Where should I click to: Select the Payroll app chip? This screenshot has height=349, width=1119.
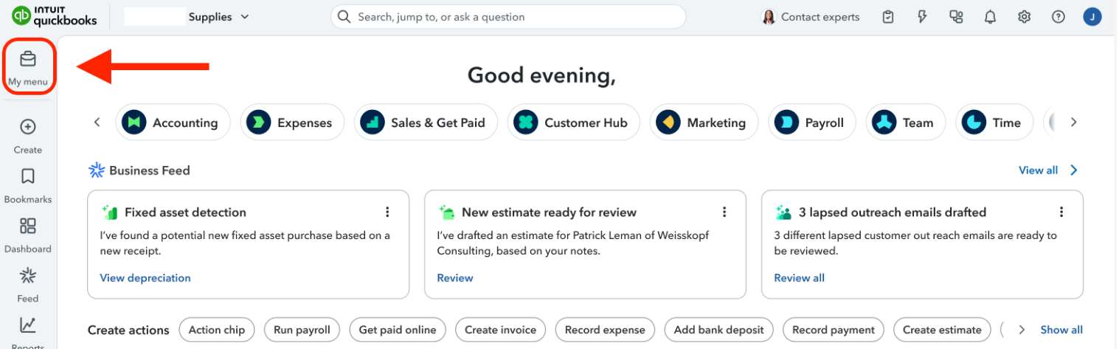click(811, 122)
